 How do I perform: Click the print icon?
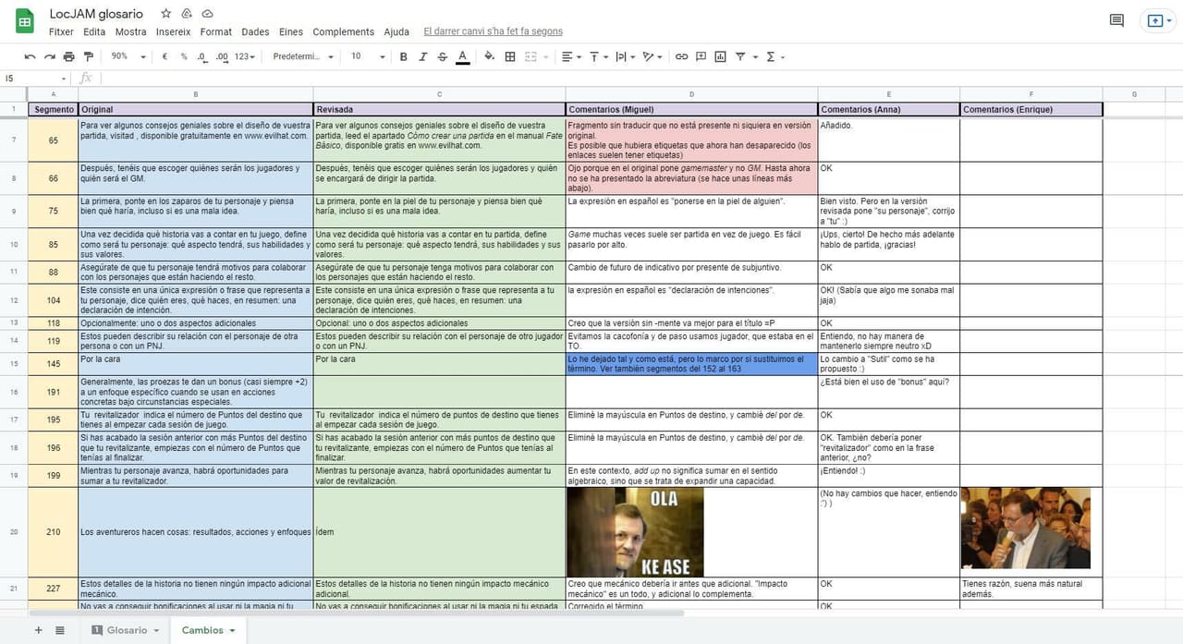[69, 56]
